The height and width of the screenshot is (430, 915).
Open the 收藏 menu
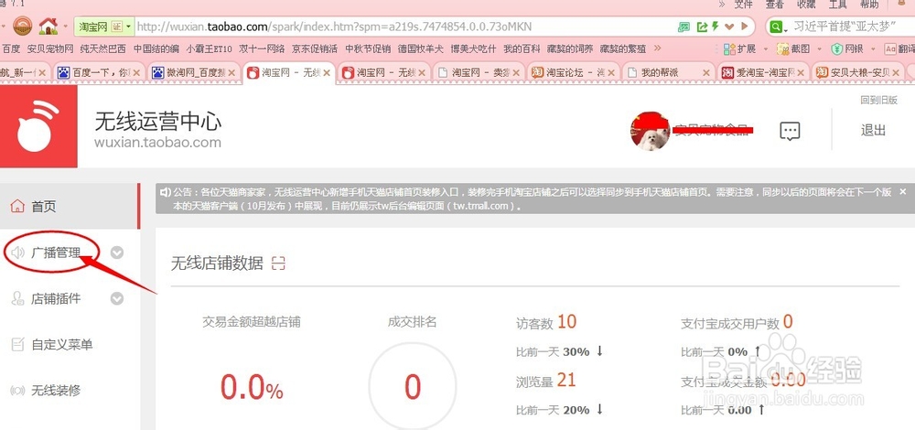[806, 4]
